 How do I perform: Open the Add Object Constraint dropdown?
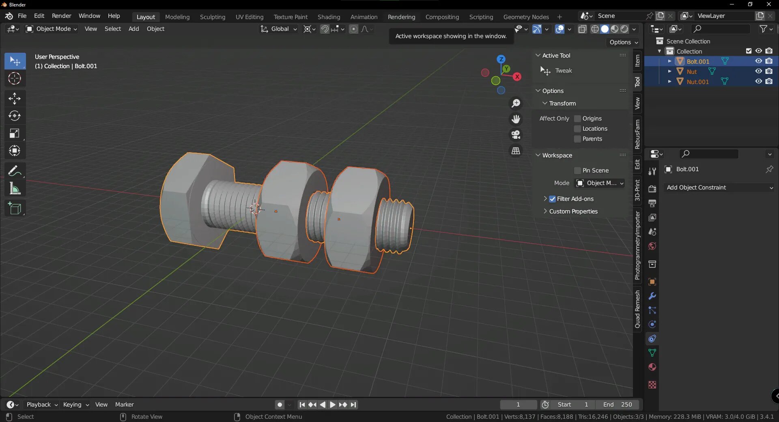720,187
